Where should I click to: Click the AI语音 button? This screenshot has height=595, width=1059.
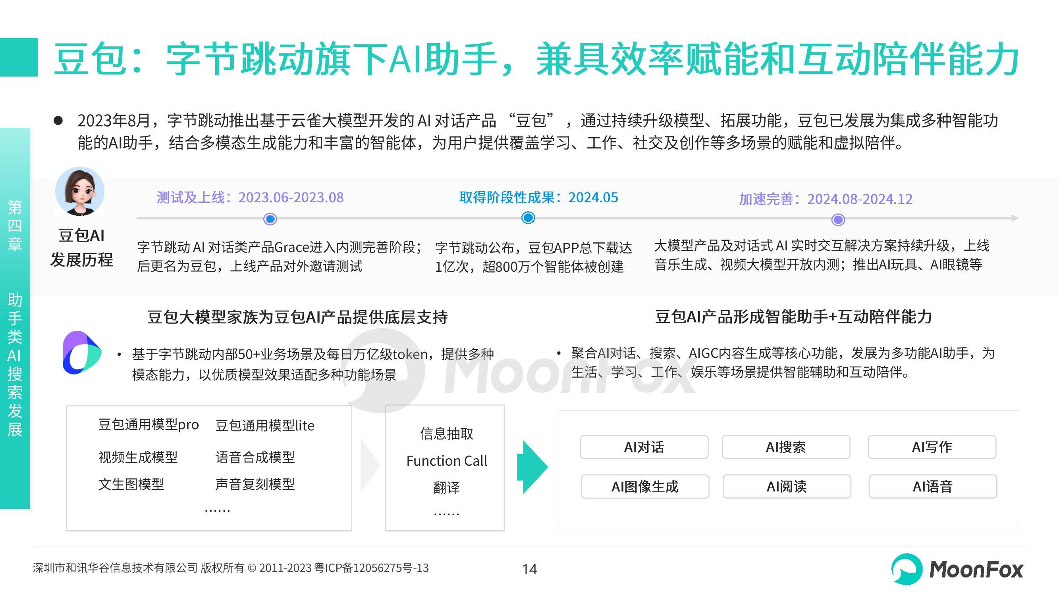coord(933,487)
